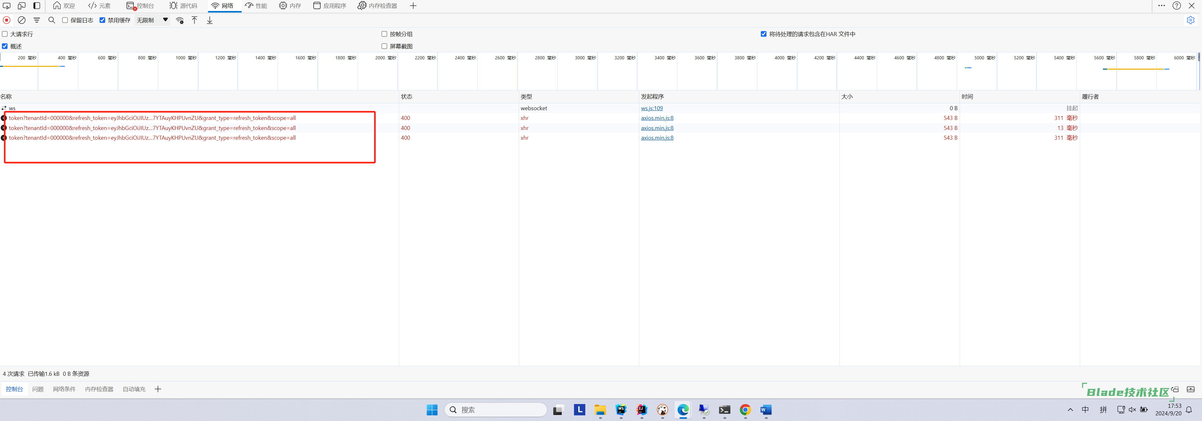Enable 保留日志 preserve log checkbox
1202x421 pixels.
click(65, 20)
